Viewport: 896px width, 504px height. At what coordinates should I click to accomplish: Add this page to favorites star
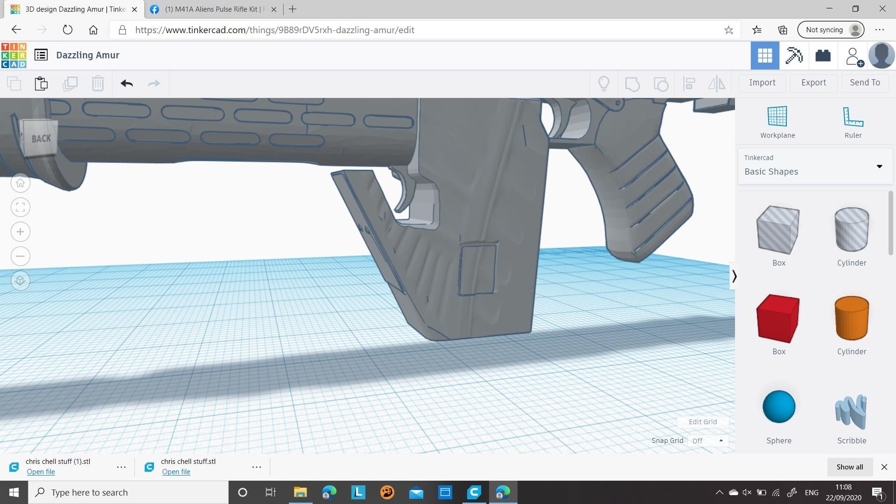coord(728,30)
